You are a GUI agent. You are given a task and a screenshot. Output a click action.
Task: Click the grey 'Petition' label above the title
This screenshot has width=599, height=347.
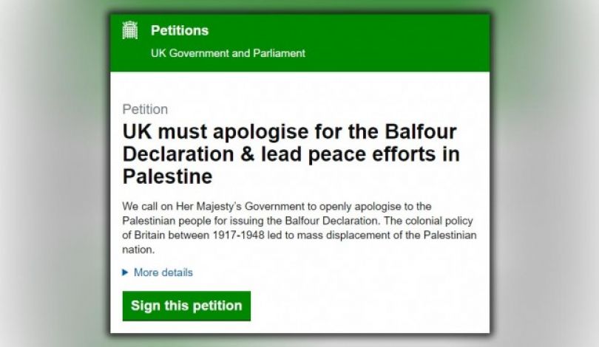pos(145,109)
